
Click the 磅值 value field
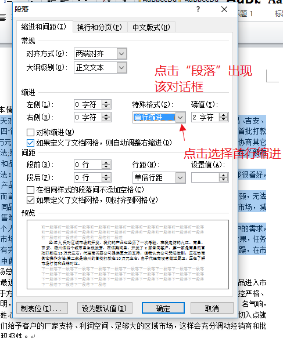click(205, 118)
